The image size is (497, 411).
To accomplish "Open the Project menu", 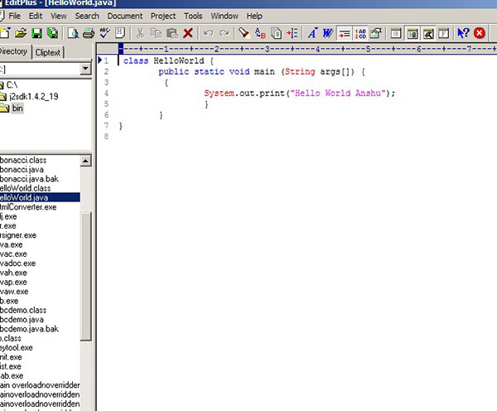I will (x=163, y=16).
